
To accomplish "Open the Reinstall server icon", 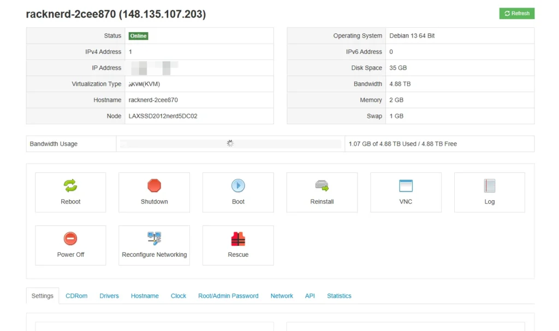I will coord(322,186).
